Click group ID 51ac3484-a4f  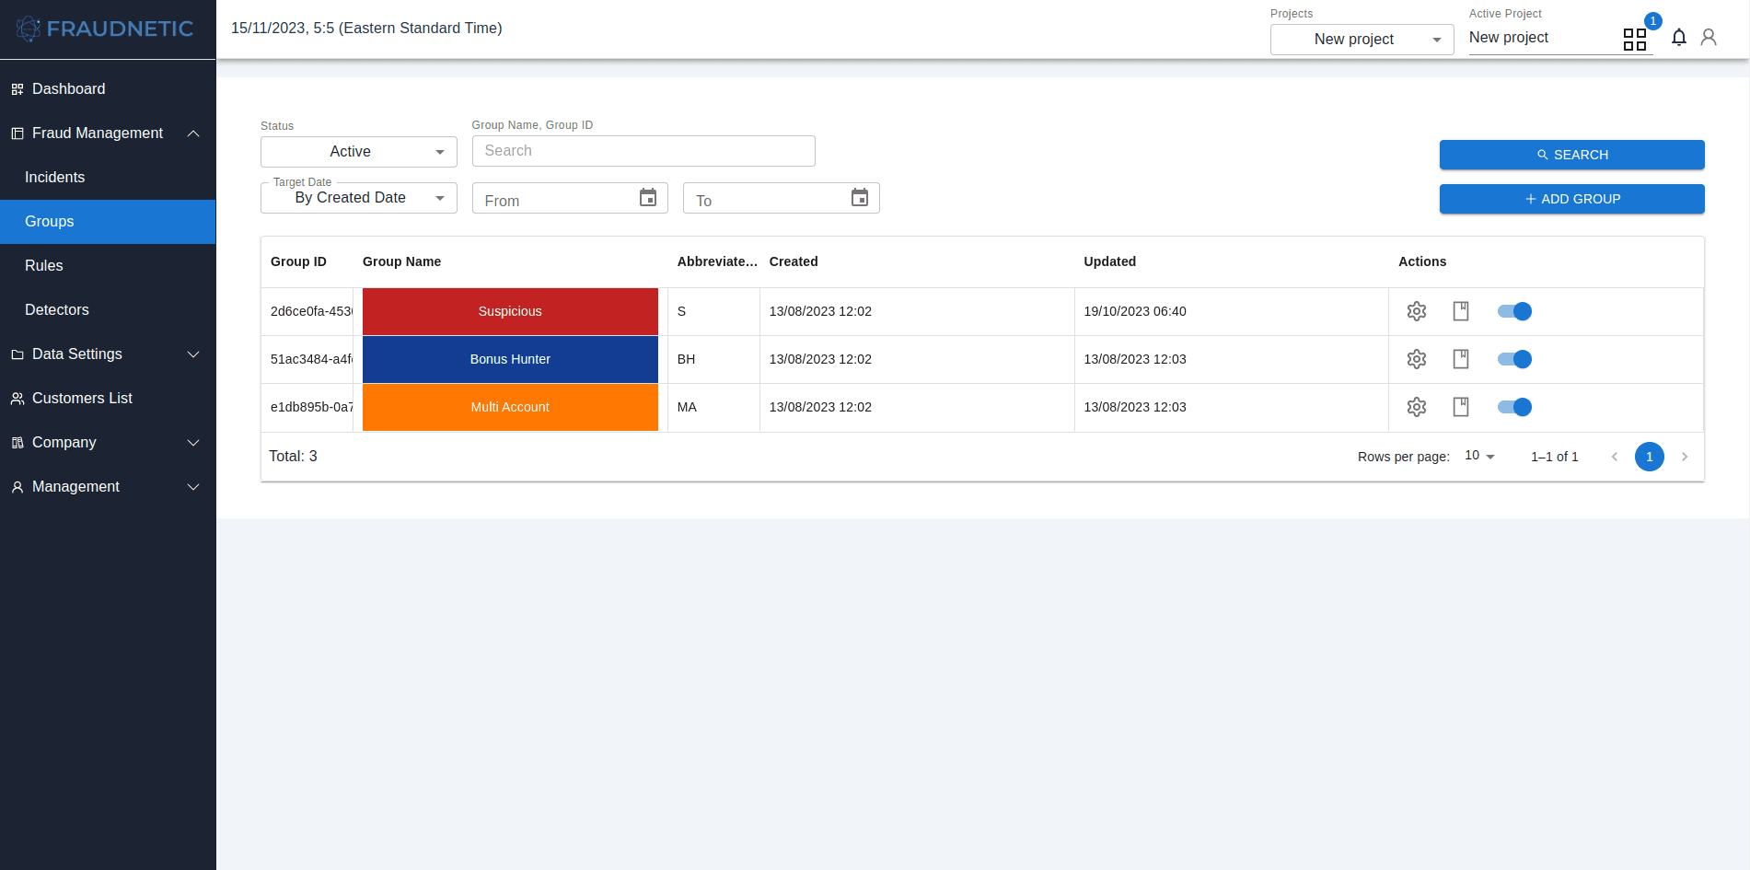click(x=311, y=359)
